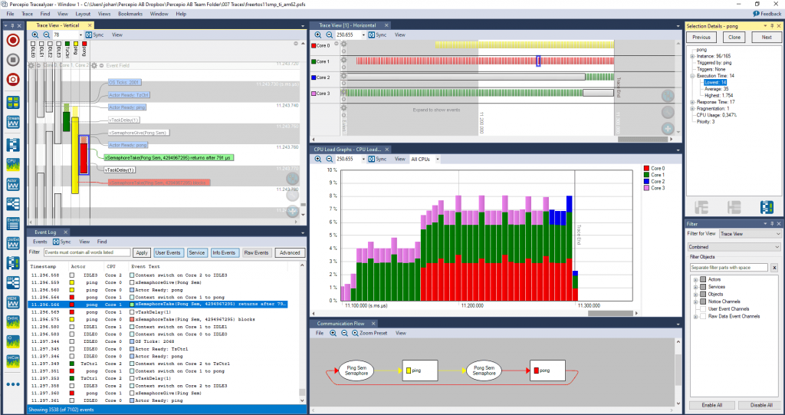This screenshot has height=415, width=785.
Task: Toggle the User Events filter button
Action: pos(169,252)
